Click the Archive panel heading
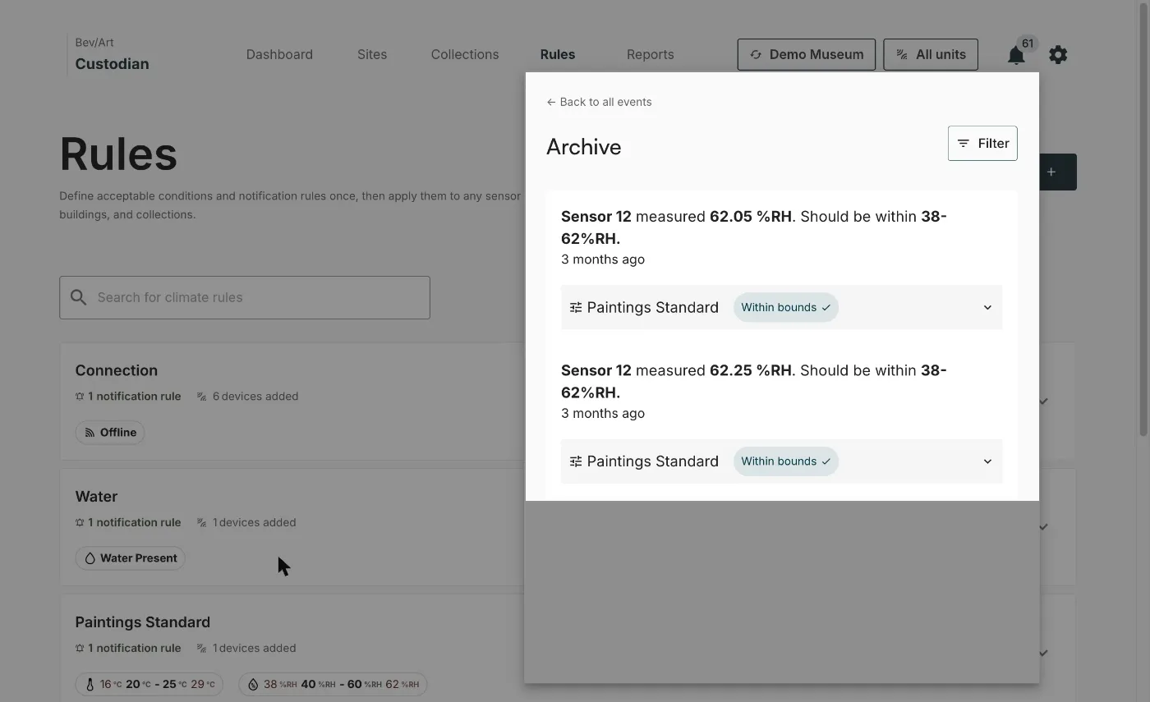This screenshot has height=702, width=1150. (x=584, y=147)
